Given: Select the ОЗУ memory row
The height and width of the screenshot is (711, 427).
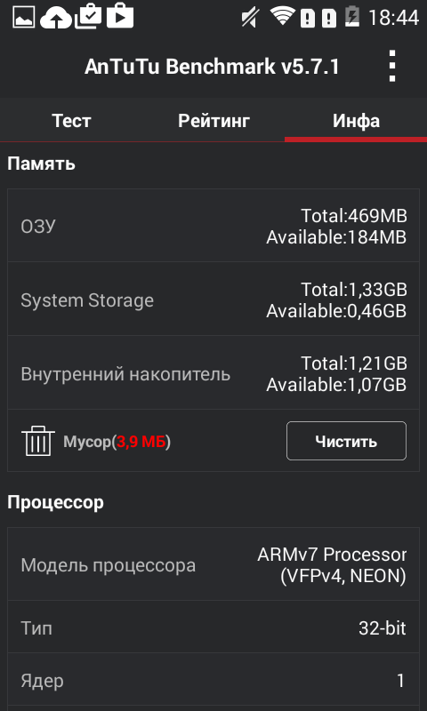Looking at the screenshot, I should click(213, 226).
